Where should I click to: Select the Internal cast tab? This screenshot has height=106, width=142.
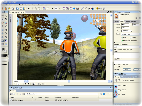[12, 91]
